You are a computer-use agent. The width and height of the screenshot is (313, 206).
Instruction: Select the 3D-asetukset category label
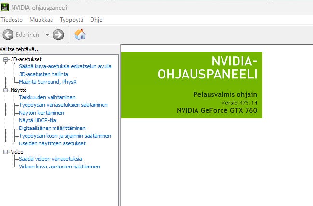[x=26, y=59]
